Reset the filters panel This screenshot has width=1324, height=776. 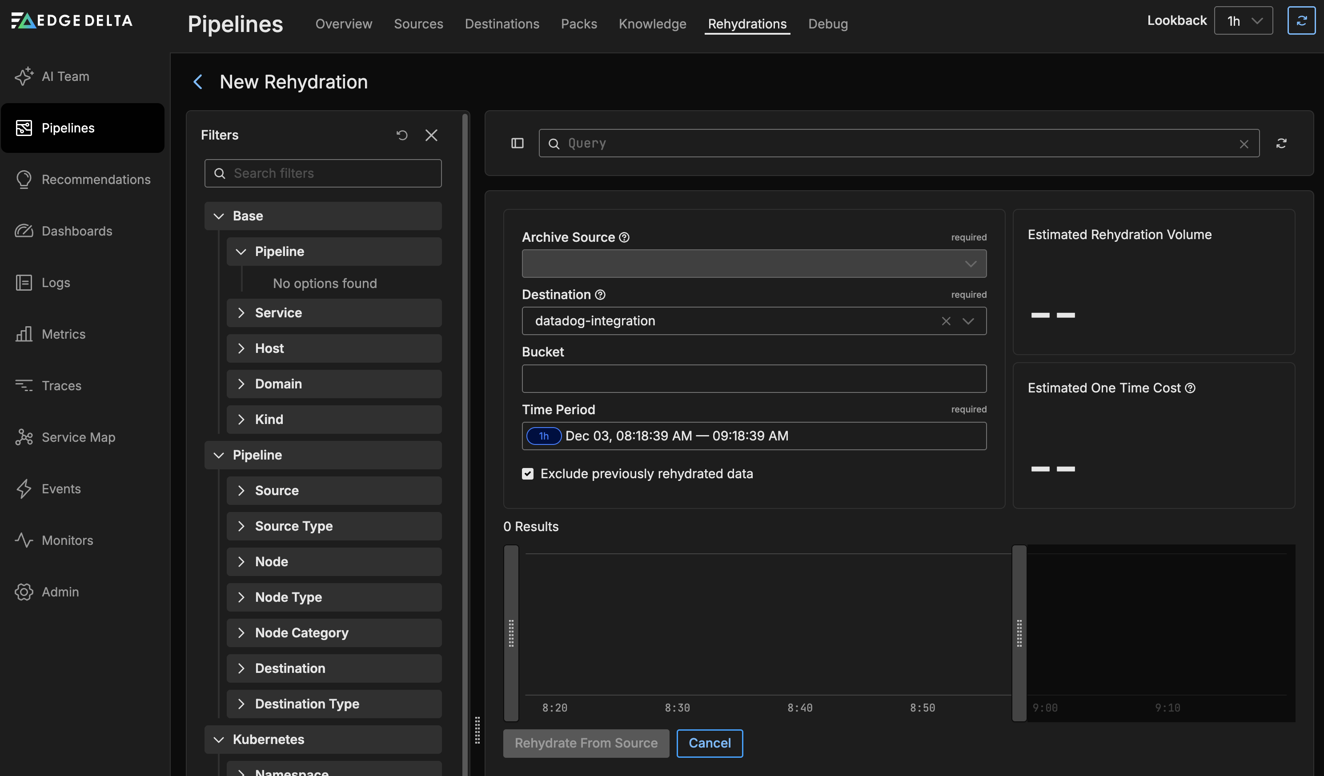(x=402, y=135)
